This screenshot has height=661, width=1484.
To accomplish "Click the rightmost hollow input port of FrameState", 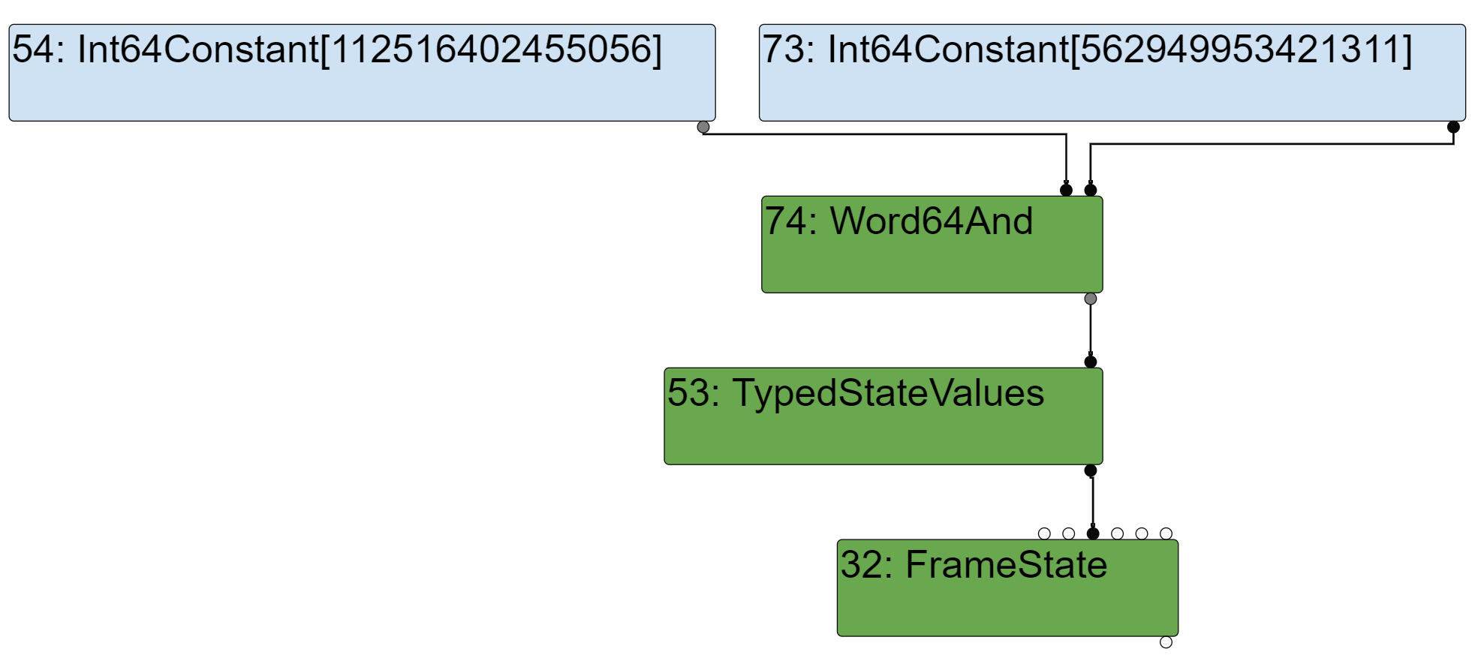I will (1166, 533).
